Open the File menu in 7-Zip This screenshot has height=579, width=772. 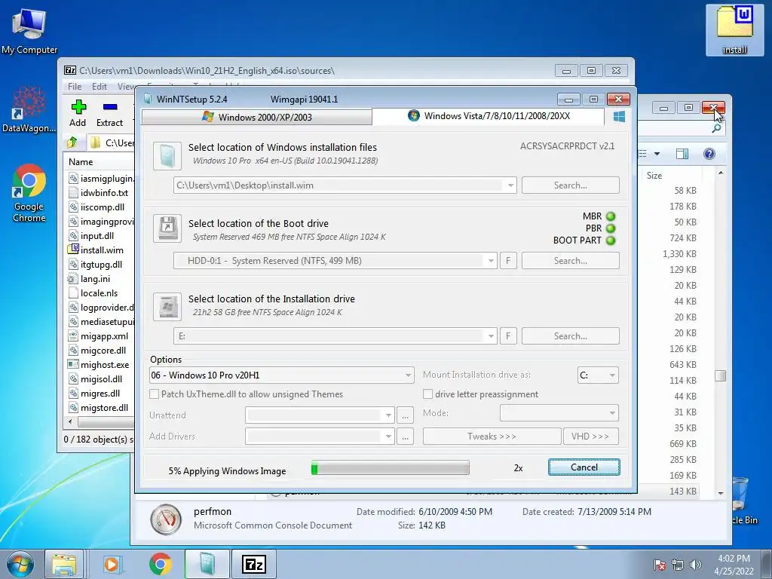pos(75,87)
